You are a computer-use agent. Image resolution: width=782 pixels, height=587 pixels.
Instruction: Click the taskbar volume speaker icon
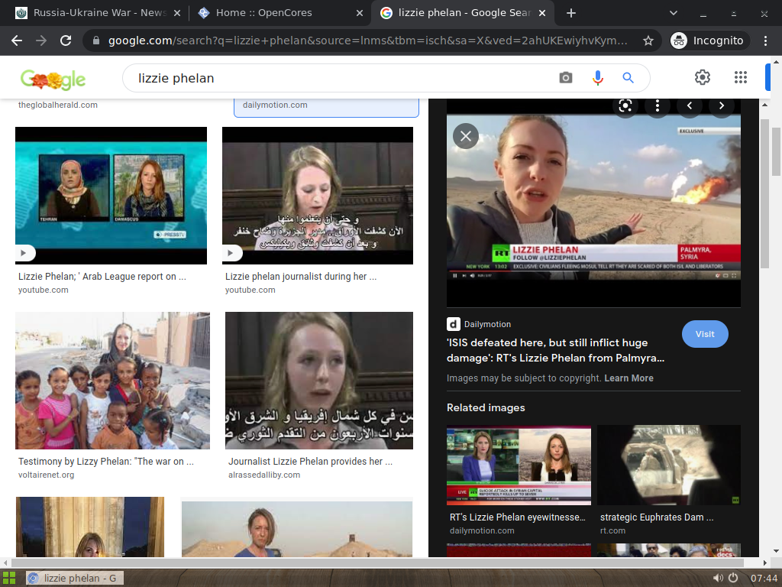[718, 578]
